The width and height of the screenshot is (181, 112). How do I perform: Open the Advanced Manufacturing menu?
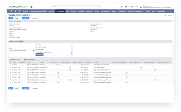pos(38,11)
